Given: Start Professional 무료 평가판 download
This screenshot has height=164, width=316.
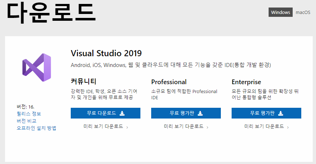Looking at the screenshot, I should click(x=186, y=113).
